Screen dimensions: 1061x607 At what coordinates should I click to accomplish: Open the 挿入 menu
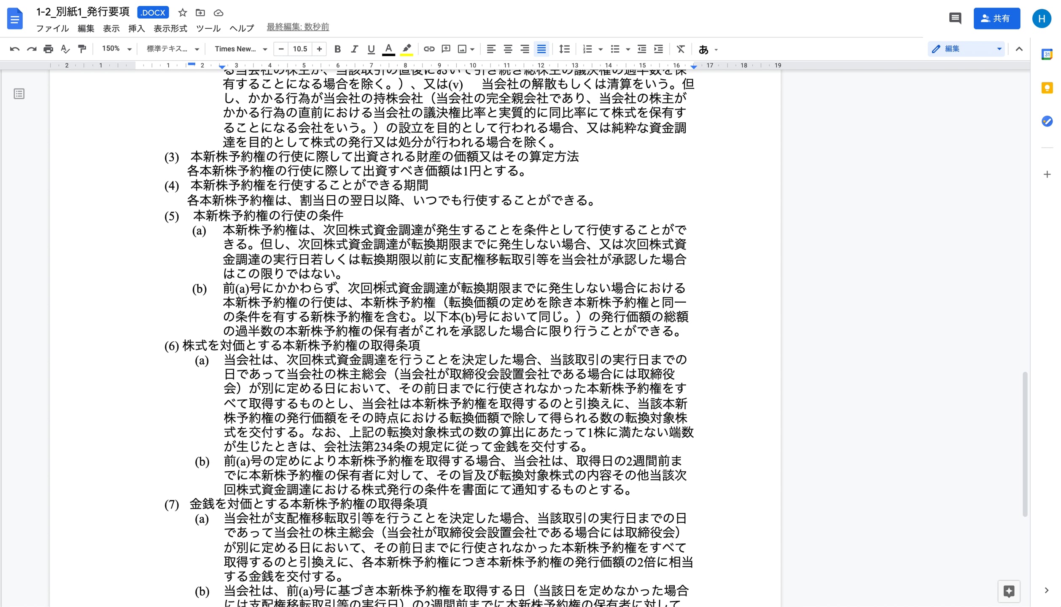[x=136, y=28]
